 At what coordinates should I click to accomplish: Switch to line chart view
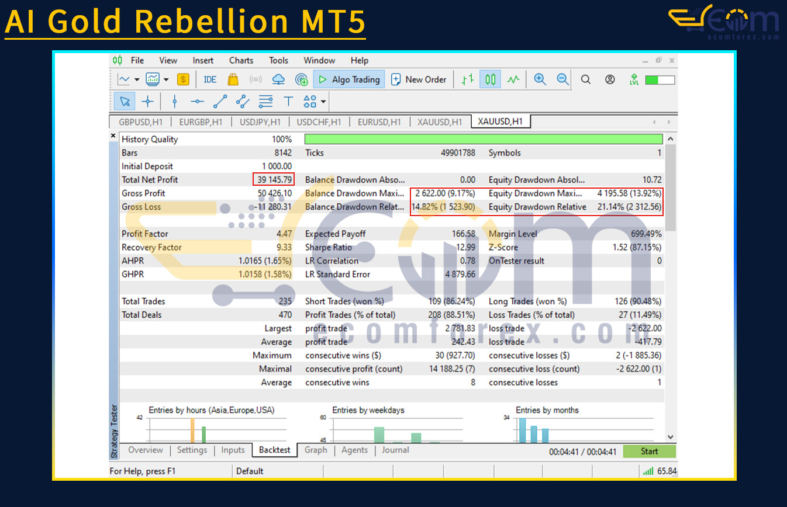point(513,79)
